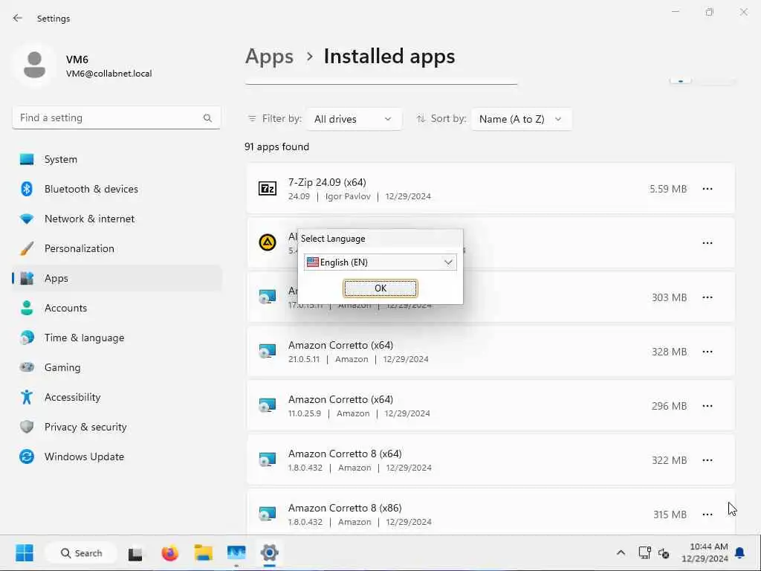Open more options for 7-Zip 24.09 (x64)
The height and width of the screenshot is (571, 761).
(707, 189)
